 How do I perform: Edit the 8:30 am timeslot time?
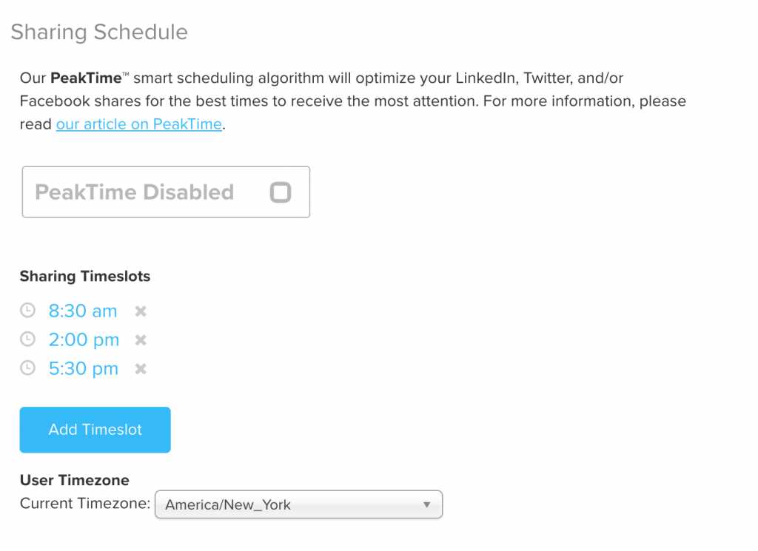(x=83, y=311)
